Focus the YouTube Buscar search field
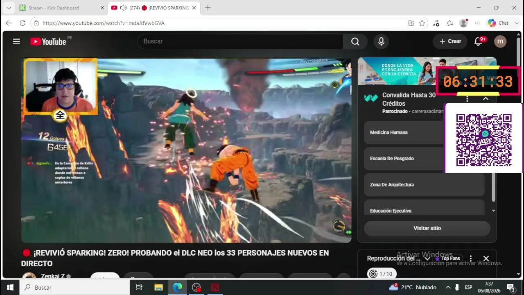 coord(240,41)
